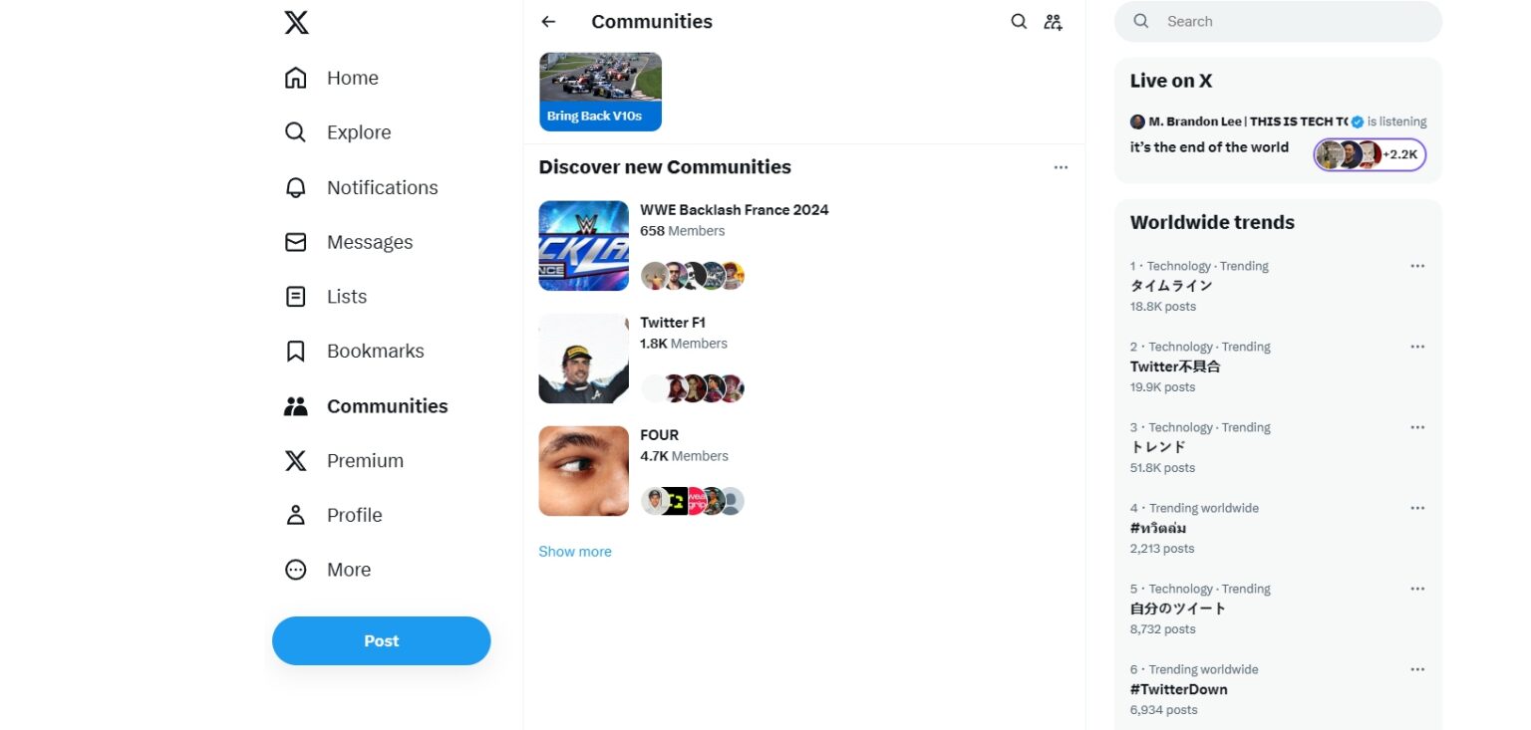Open options for Discover new Communities

point(1061,167)
